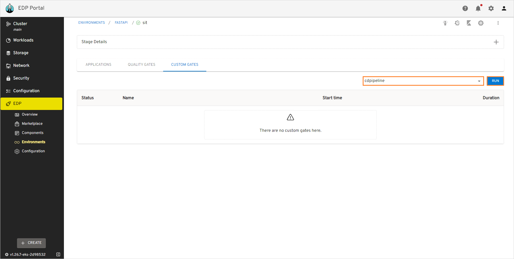Viewport: 514px width, 259px height.
Task: Open the three-dot stage actions menu
Action: [x=498, y=23]
